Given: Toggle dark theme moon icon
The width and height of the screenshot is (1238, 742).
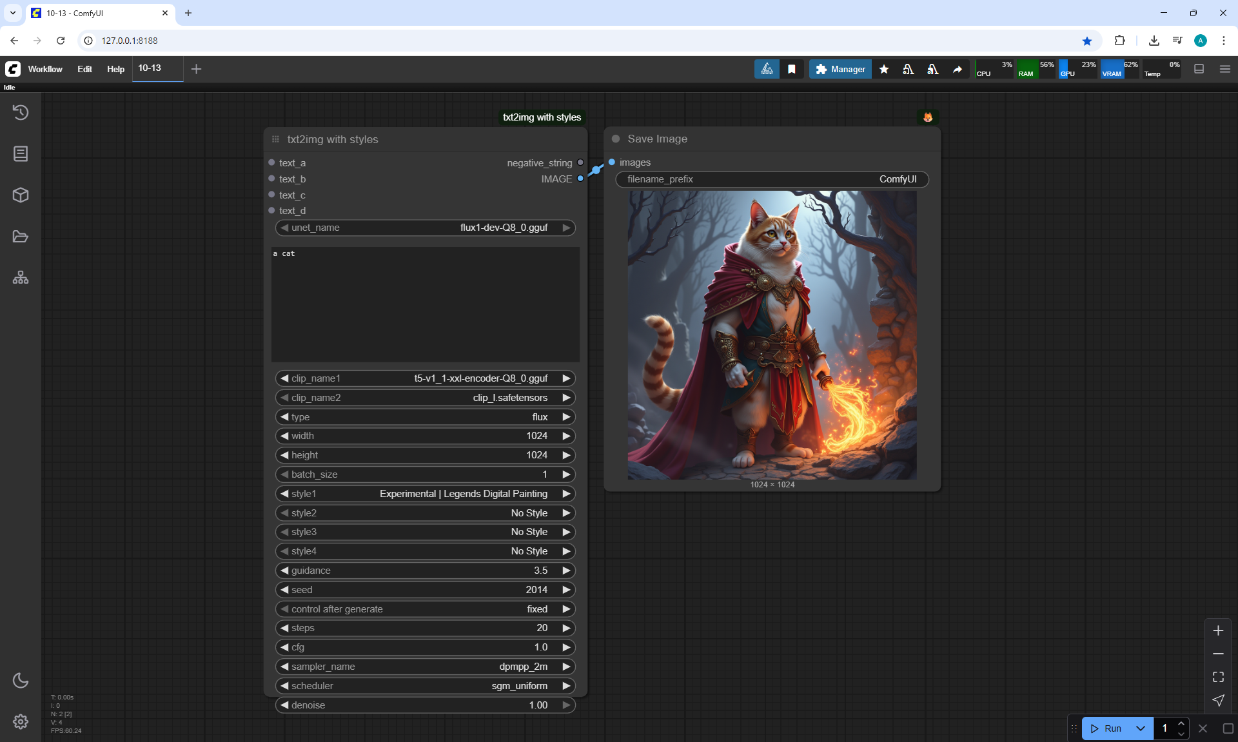Looking at the screenshot, I should tap(21, 680).
